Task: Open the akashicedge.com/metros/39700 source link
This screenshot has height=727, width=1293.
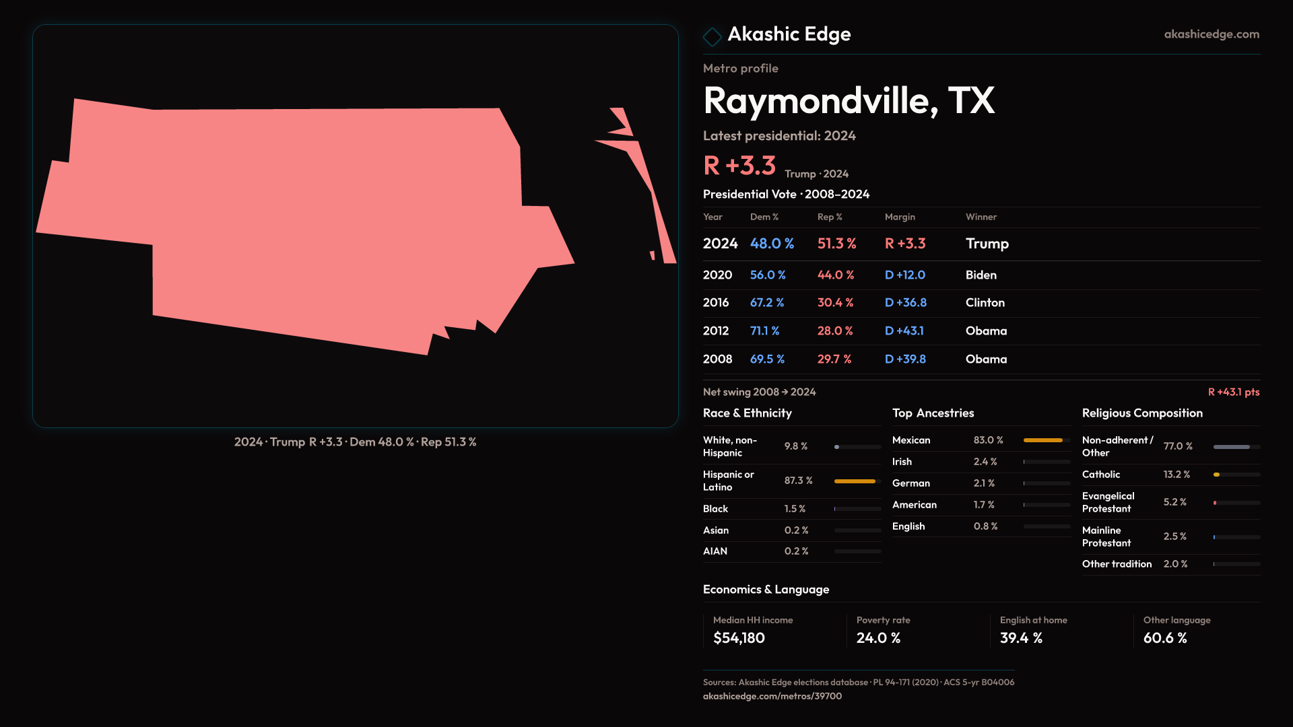Action: click(772, 696)
